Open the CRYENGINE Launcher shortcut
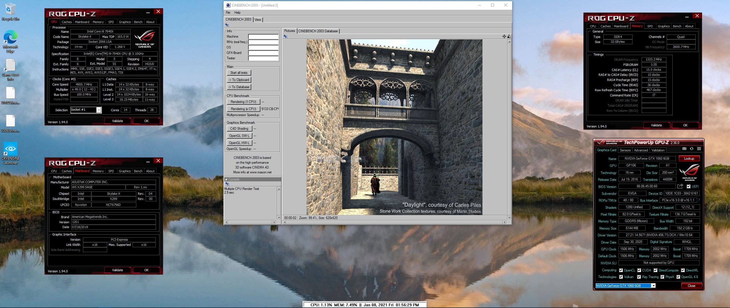Screen dimensions: 730x308 pos(10,153)
